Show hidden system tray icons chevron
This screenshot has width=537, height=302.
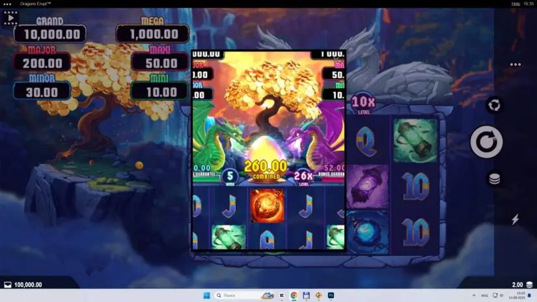click(x=474, y=295)
